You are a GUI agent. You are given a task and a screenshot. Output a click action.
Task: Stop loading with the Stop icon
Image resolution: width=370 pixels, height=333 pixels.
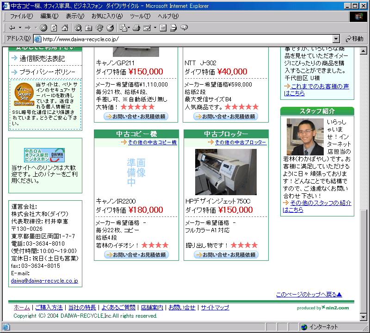click(43, 28)
